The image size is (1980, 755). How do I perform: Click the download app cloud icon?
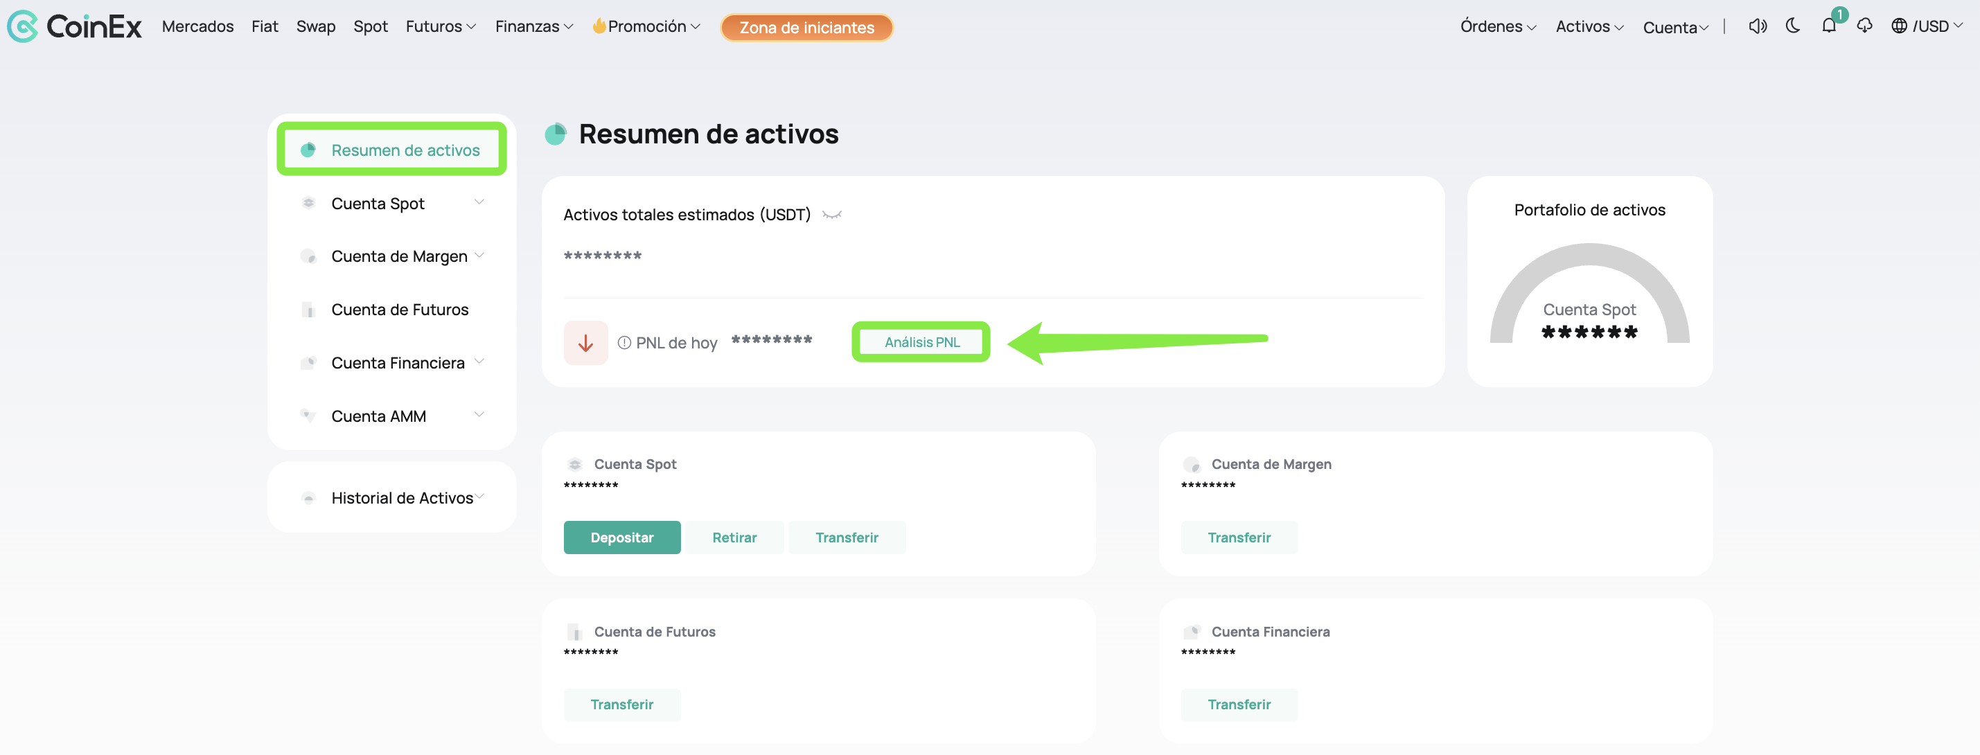(1864, 26)
